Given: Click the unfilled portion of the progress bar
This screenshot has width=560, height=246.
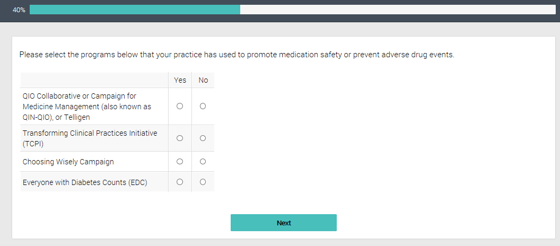Looking at the screenshot, I should 392,10.
